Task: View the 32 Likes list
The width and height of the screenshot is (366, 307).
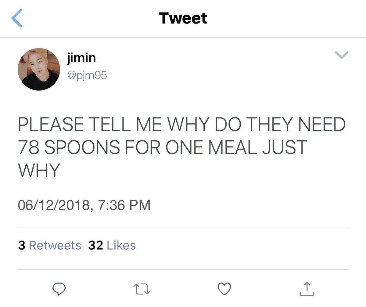Action: coord(112,245)
